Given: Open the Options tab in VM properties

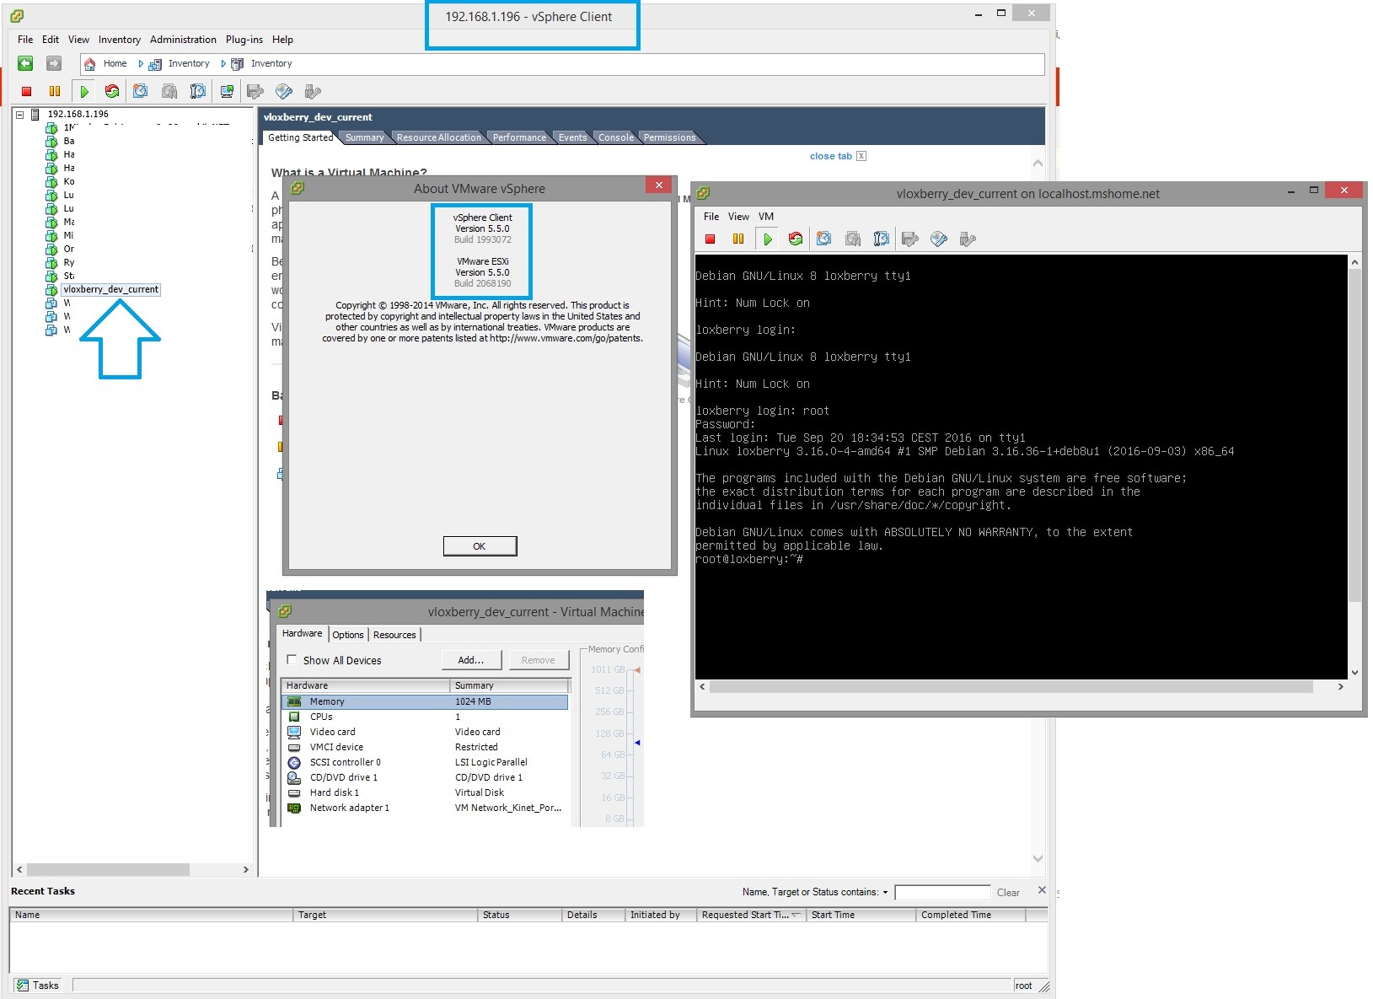Looking at the screenshot, I should [x=348, y=635].
